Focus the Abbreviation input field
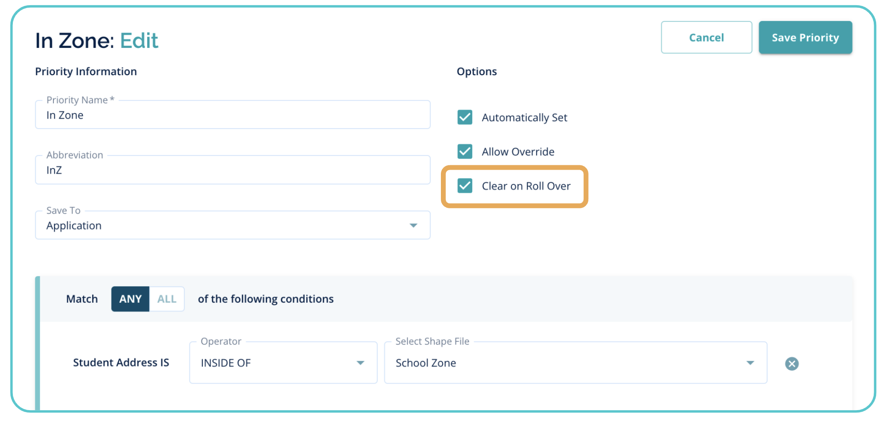Screen dimensions: 885x423 (232, 170)
